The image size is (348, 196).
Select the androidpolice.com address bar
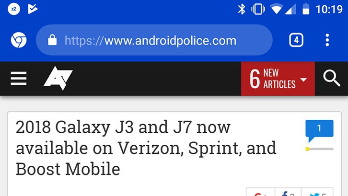pos(154,40)
